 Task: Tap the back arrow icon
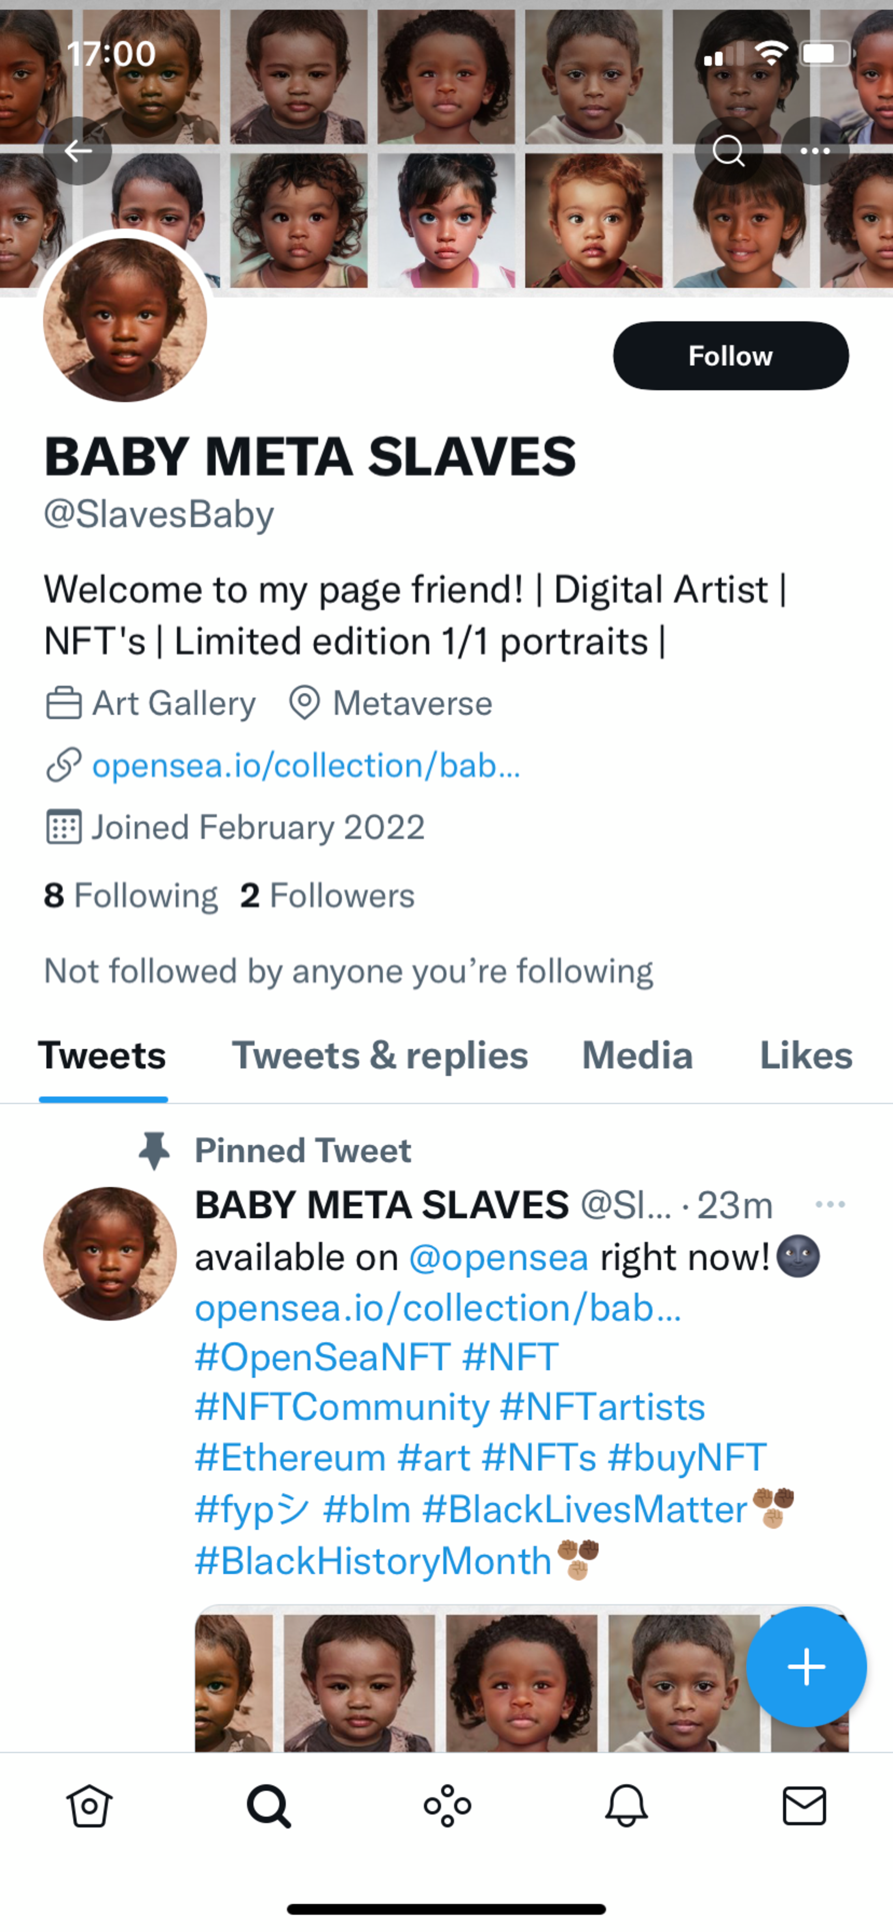click(x=77, y=151)
